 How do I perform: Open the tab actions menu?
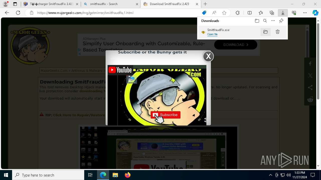pyautogui.click(x=15, y=4)
